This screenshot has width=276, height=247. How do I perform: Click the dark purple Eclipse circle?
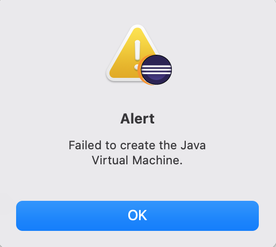click(x=156, y=70)
